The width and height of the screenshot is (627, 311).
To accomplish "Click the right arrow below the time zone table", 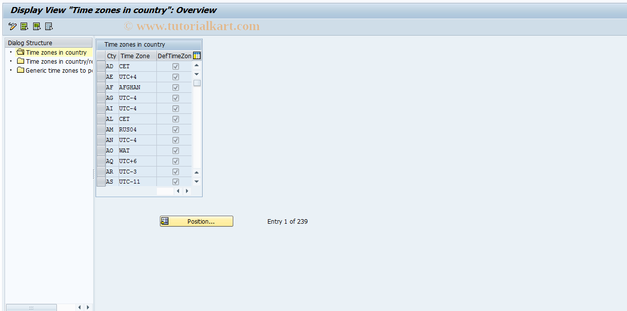I will [187, 191].
